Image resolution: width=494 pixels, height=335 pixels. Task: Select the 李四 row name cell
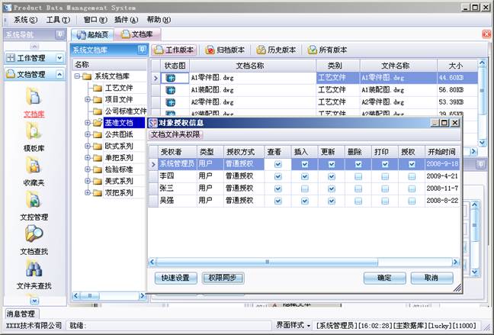pos(178,176)
